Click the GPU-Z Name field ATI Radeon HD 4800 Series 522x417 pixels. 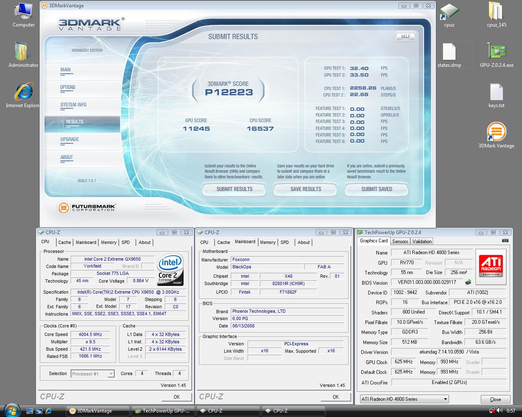(431, 252)
